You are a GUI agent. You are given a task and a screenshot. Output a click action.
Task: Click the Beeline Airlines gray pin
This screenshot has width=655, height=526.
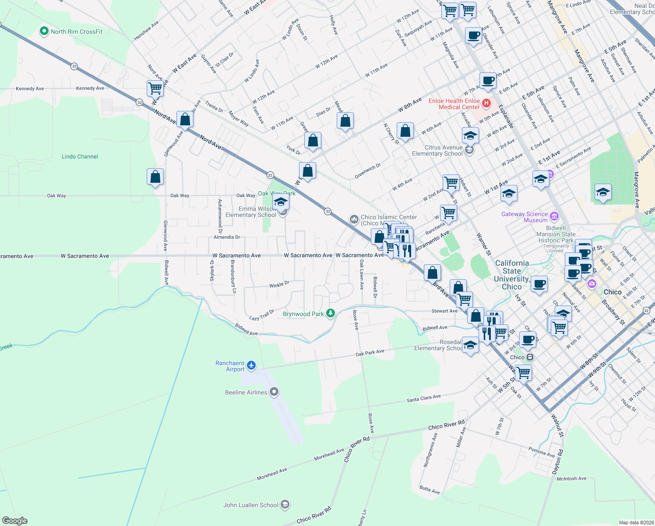pos(274,391)
